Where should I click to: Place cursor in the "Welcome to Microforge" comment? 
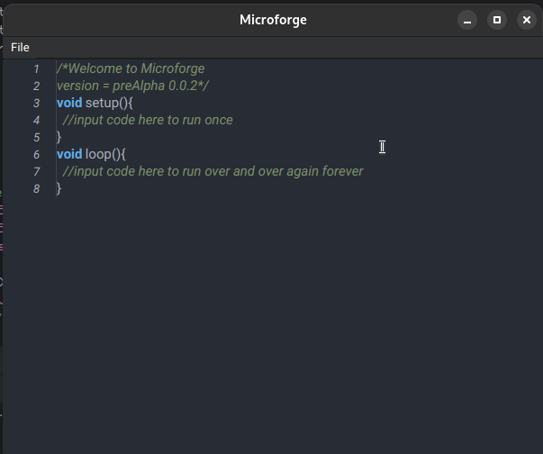135,68
